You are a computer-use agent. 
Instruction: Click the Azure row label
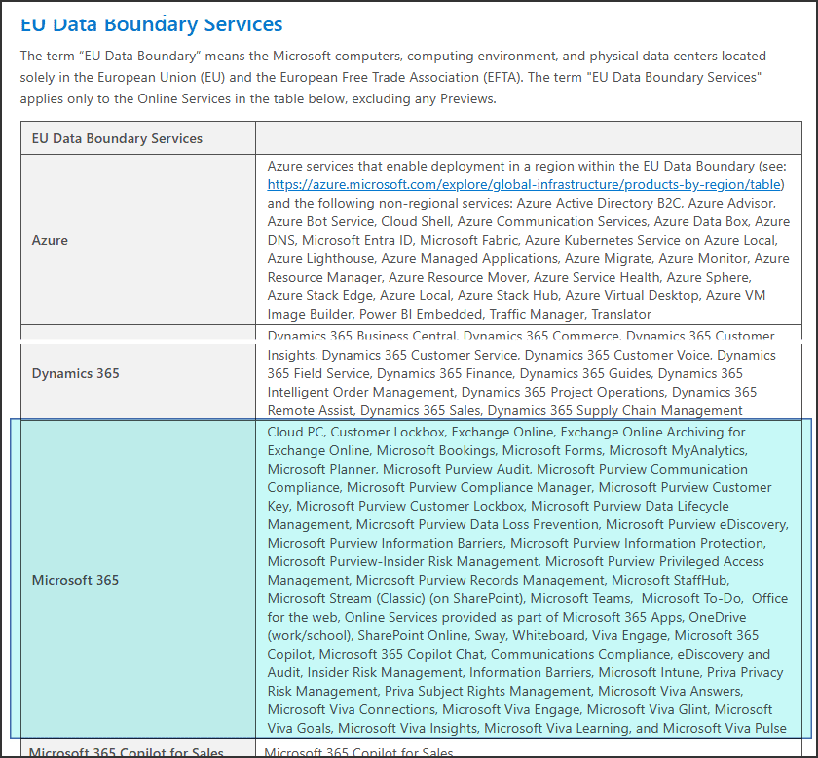[x=51, y=240]
